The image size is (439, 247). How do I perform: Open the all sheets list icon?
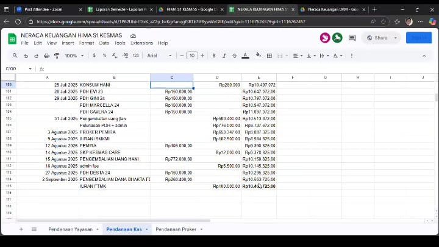tap(34, 229)
